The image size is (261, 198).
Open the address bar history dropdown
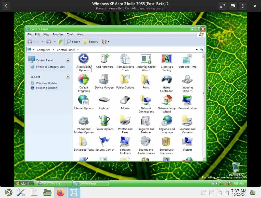click(197, 50)
